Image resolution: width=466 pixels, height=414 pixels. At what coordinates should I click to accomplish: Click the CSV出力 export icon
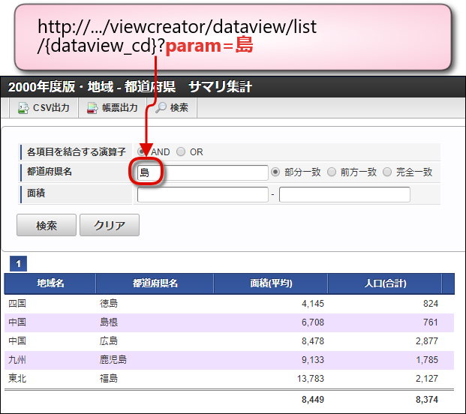[x=23, y=108]
